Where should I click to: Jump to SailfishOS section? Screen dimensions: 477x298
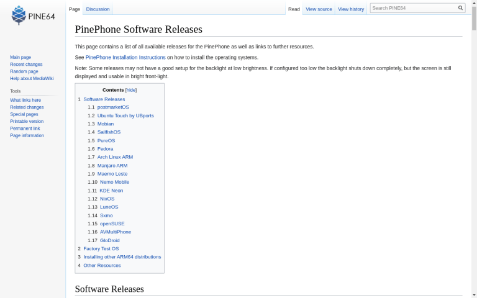click(x=109, y=132)
